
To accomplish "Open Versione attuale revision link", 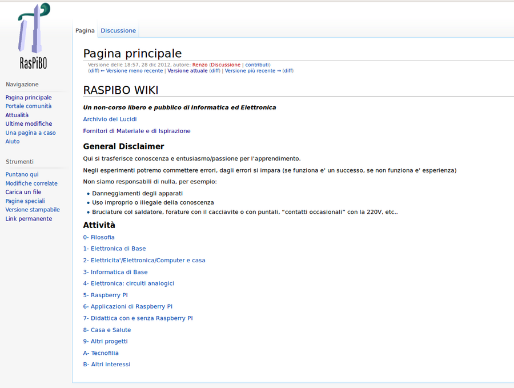I will click(187, 71).
